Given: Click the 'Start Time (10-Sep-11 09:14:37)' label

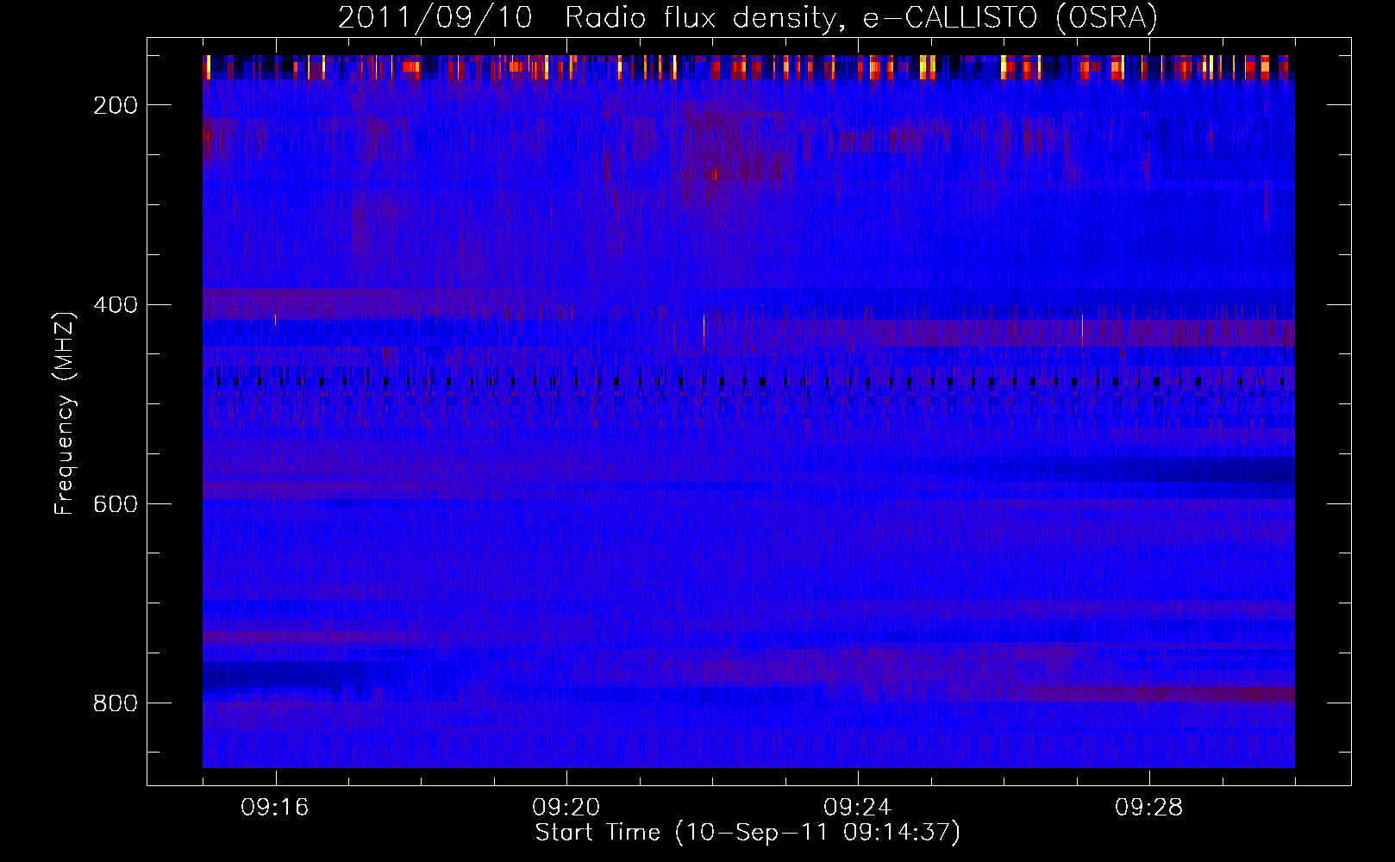Looking at the screenshot, I should point(748,833).
